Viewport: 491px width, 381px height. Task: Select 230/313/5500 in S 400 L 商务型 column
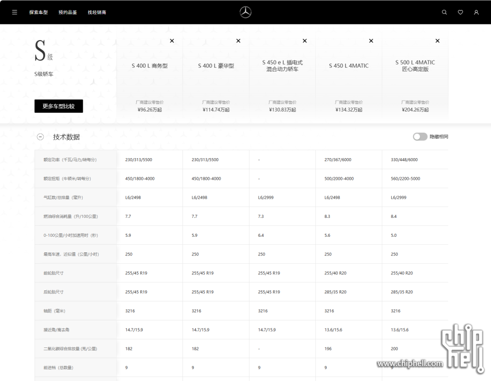(x=139, y=160)
